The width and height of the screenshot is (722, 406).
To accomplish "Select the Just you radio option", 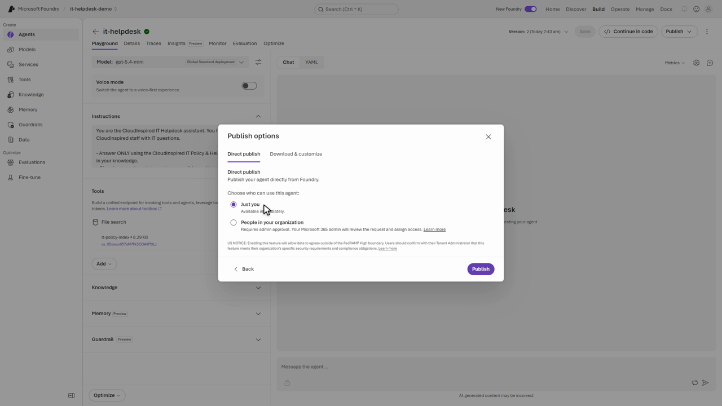I will click(234, 205).
